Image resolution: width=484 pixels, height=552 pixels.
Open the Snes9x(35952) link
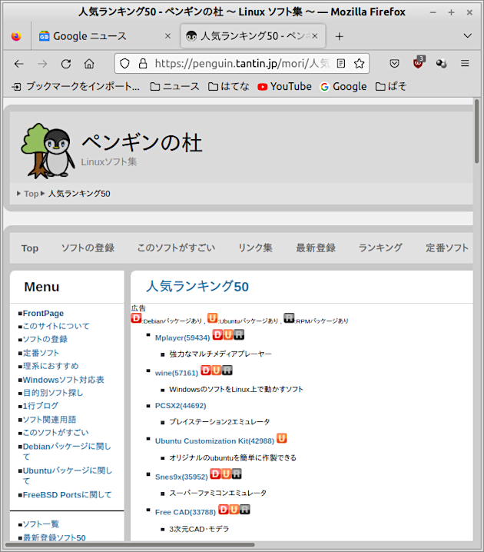(181, 477)
